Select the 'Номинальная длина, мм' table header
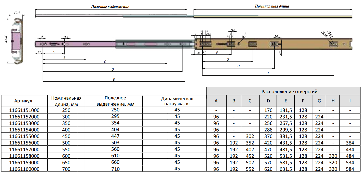The height and width of the screenshot is (172, 361). [67, 101]
